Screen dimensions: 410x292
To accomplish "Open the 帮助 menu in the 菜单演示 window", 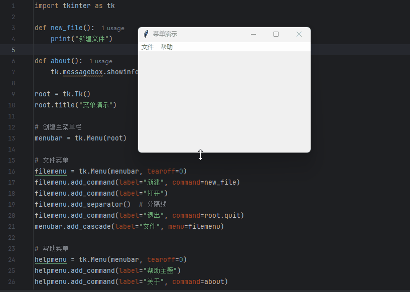I will click(x=167, y=47).
